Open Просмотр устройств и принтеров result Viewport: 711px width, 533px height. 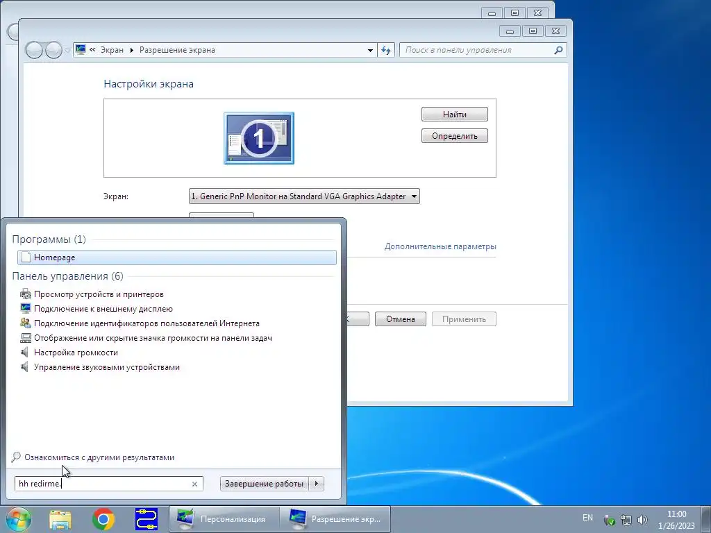[99, 294]
